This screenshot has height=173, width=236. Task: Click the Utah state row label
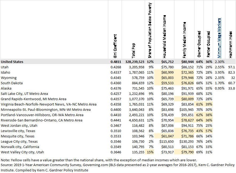(5, 67)
